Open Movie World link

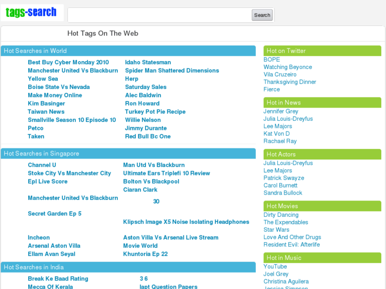(140, 246)
